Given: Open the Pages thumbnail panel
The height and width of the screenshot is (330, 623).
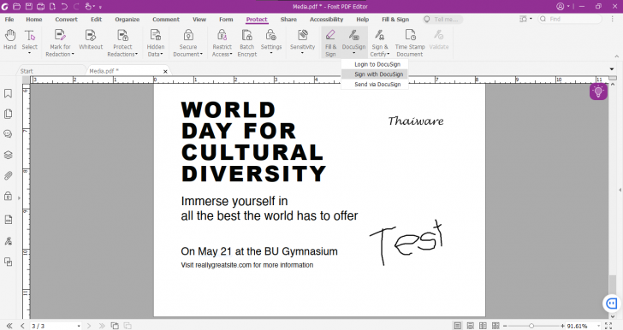Looking at the screenshot, I should pyautogui.click(x=8, y=114).
